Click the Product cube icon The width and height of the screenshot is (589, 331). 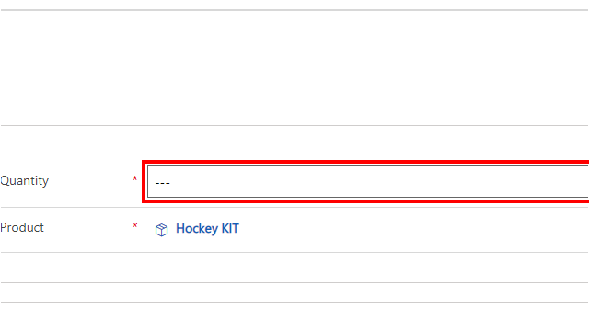[162, 230]
